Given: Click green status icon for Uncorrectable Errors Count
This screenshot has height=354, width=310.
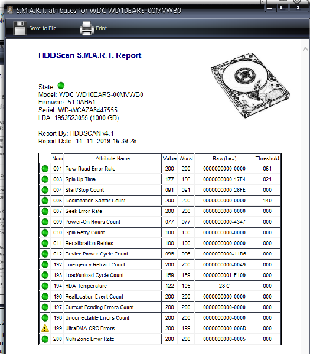Looking at the screenshot, I should click(x=45, y=317).
